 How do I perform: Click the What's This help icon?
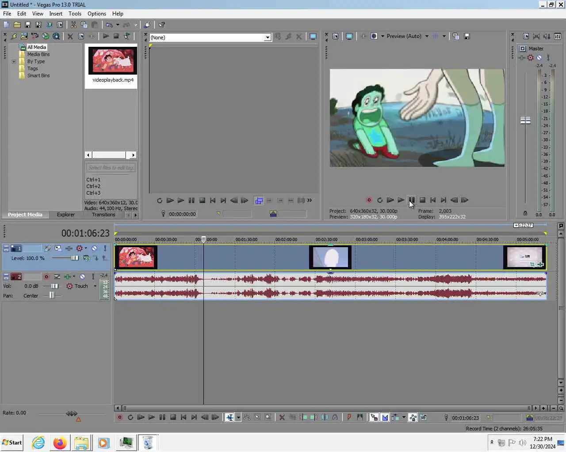pos(162,25)
